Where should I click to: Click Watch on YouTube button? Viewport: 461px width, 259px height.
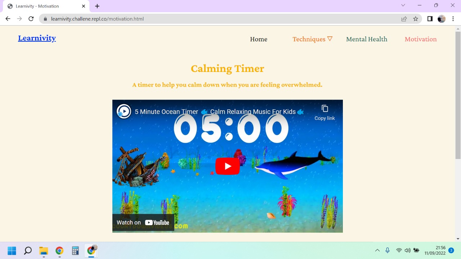[x=143, y=223]
